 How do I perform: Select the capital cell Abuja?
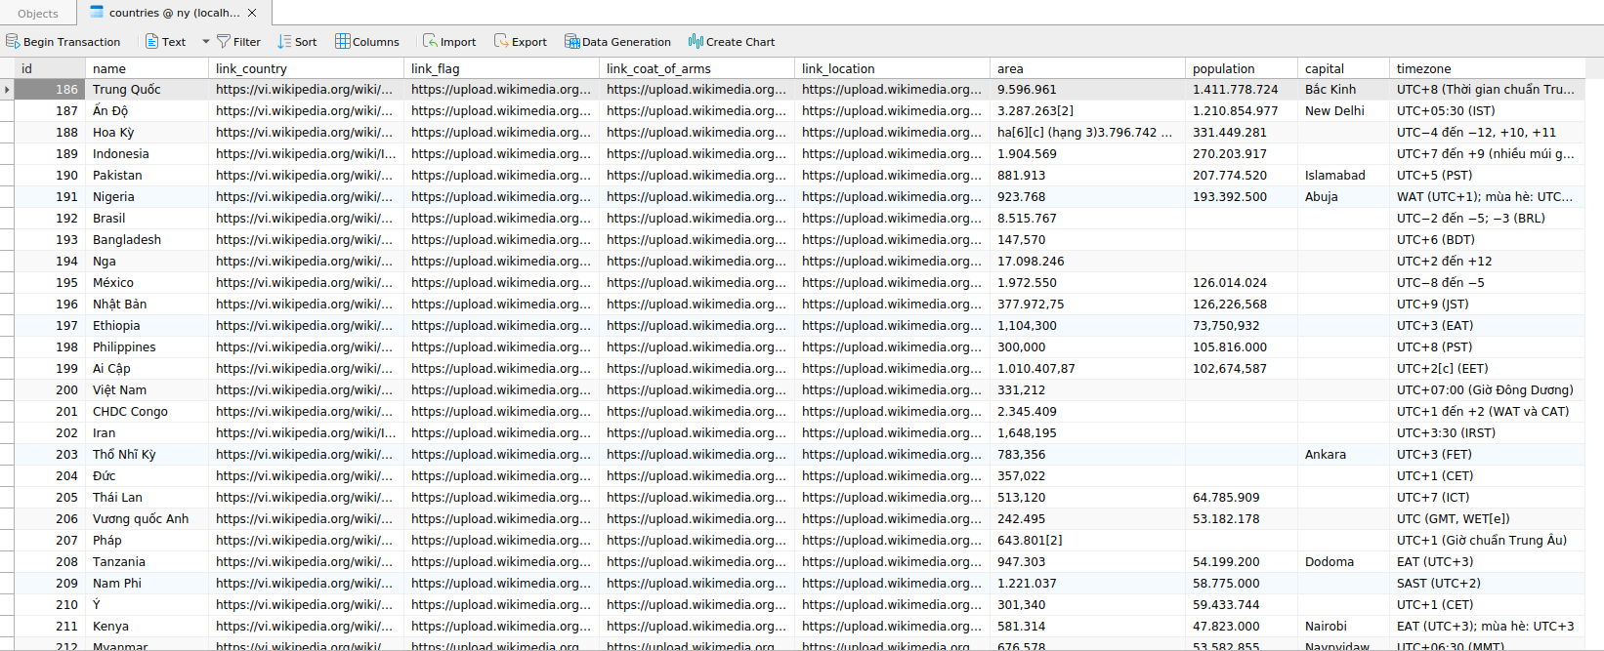click(x=1343, y=196)
